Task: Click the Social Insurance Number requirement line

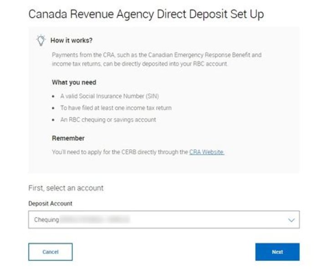Action: [x=109, y=96]
